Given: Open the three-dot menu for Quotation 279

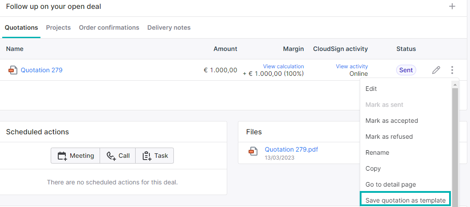Looking at the screenshot, I should [x=452, y=70].
